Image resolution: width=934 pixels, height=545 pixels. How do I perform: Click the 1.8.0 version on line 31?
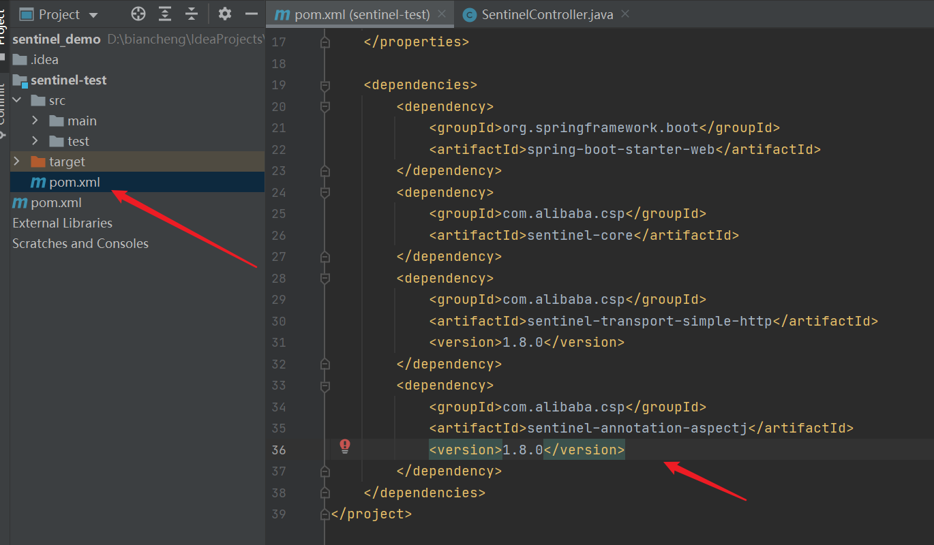pyautogui.click(x=523, y=342)
